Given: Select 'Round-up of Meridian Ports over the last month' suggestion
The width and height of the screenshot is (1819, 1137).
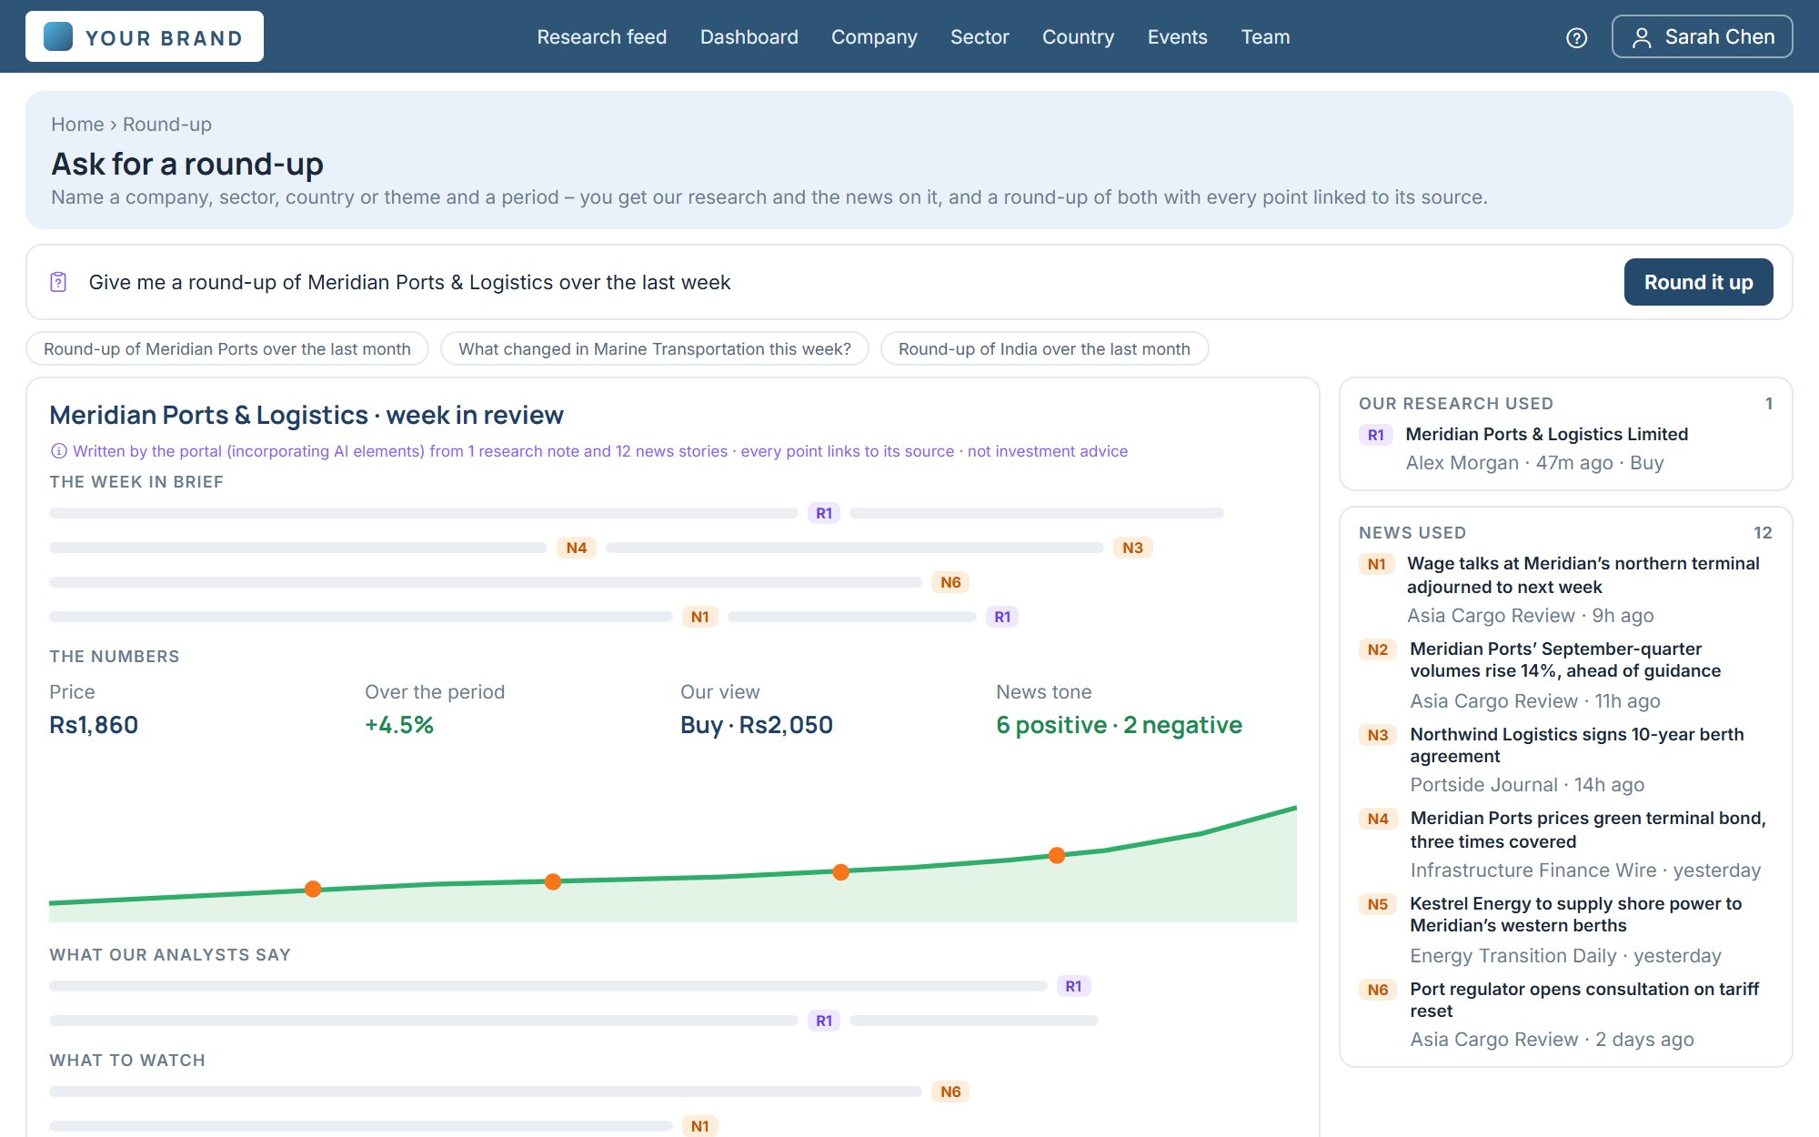Looking at the screenshot, I should [227, 349].
